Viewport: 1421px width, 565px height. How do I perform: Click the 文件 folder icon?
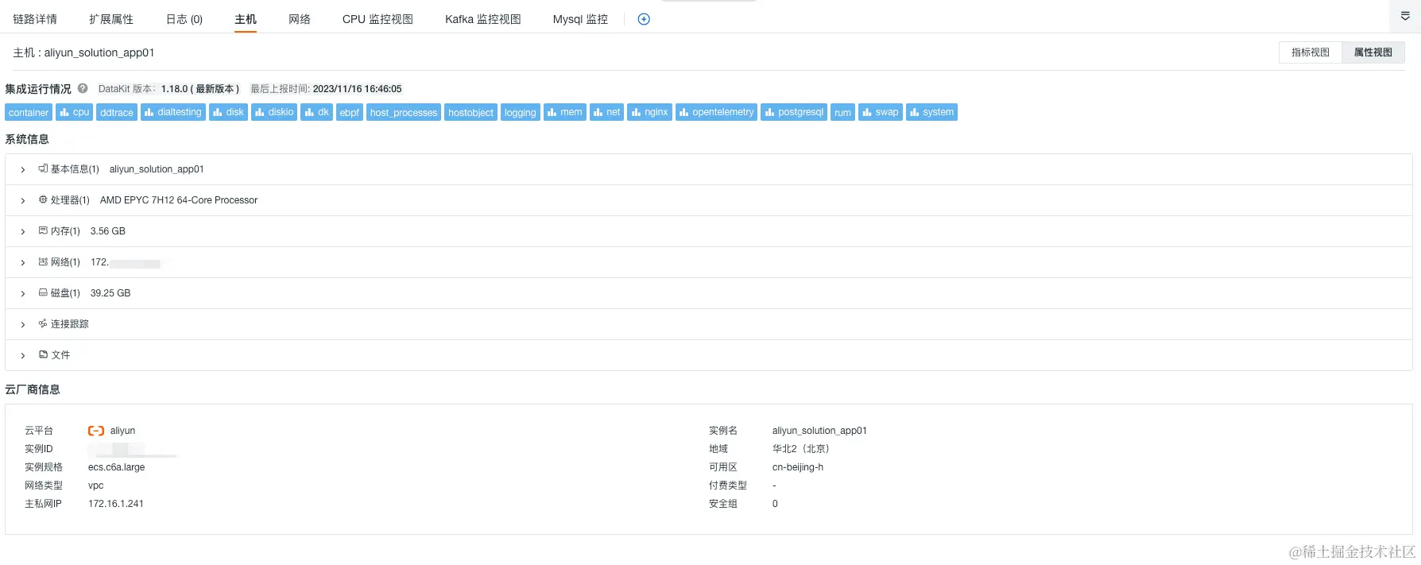coord(43,354)
